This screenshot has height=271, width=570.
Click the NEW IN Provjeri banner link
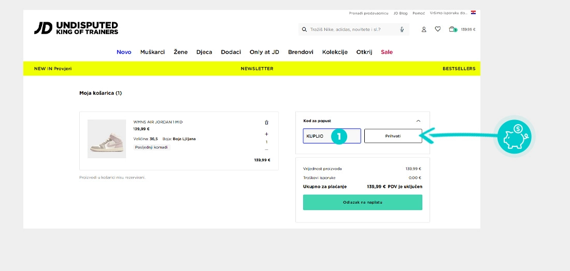[x=53, y=69]
